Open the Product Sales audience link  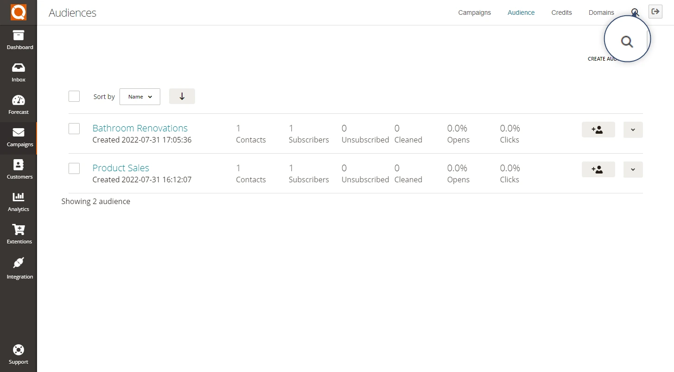(121, 168)
